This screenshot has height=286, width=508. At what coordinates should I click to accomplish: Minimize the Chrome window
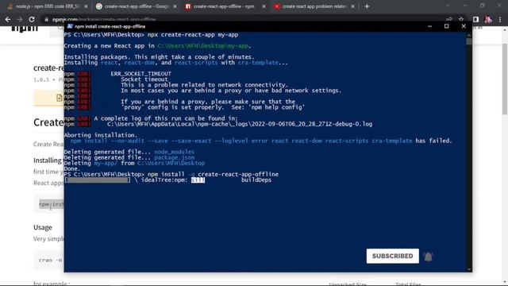click(x=465, y=6)
